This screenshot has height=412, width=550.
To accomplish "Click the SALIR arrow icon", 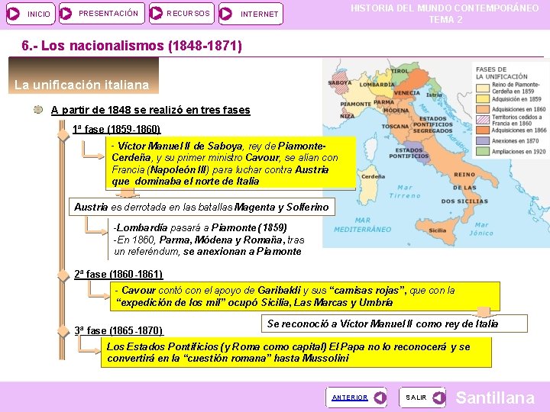I will pyautogui.click(x=439, y=398).
